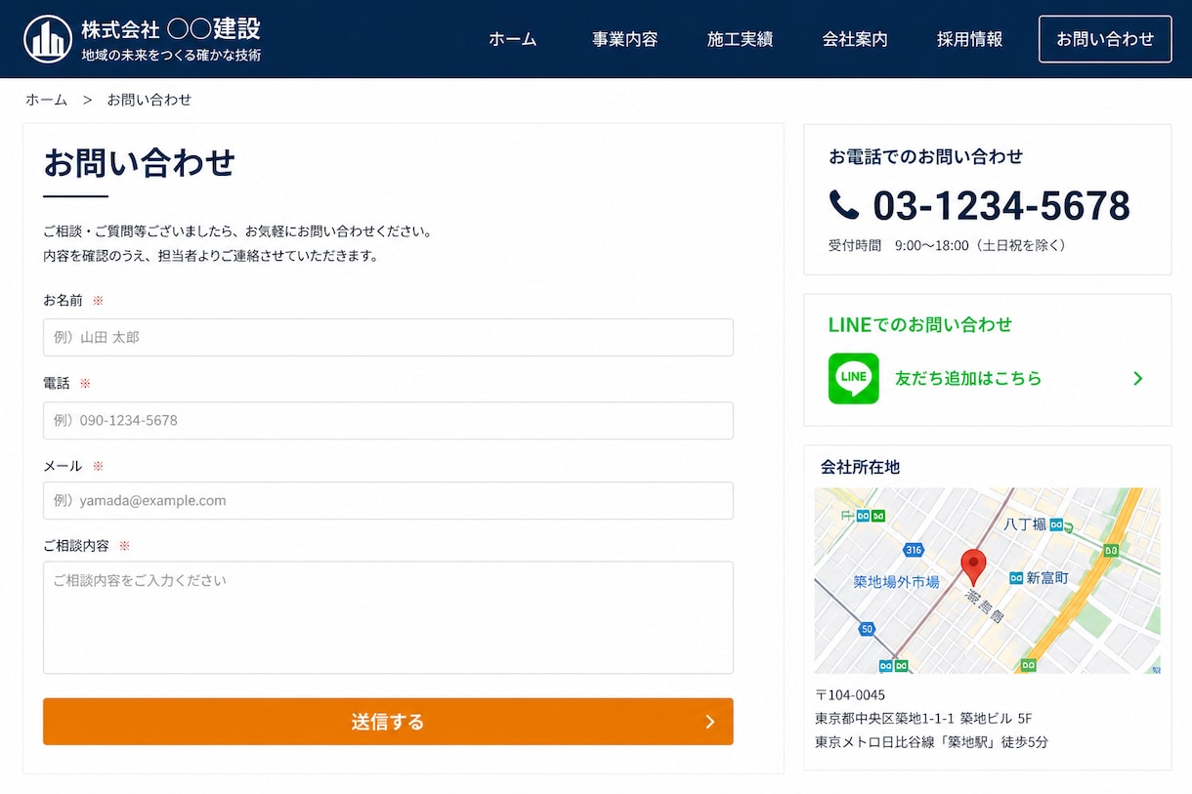Click the 〒104-0045 postal code text

tap(850, 695)
